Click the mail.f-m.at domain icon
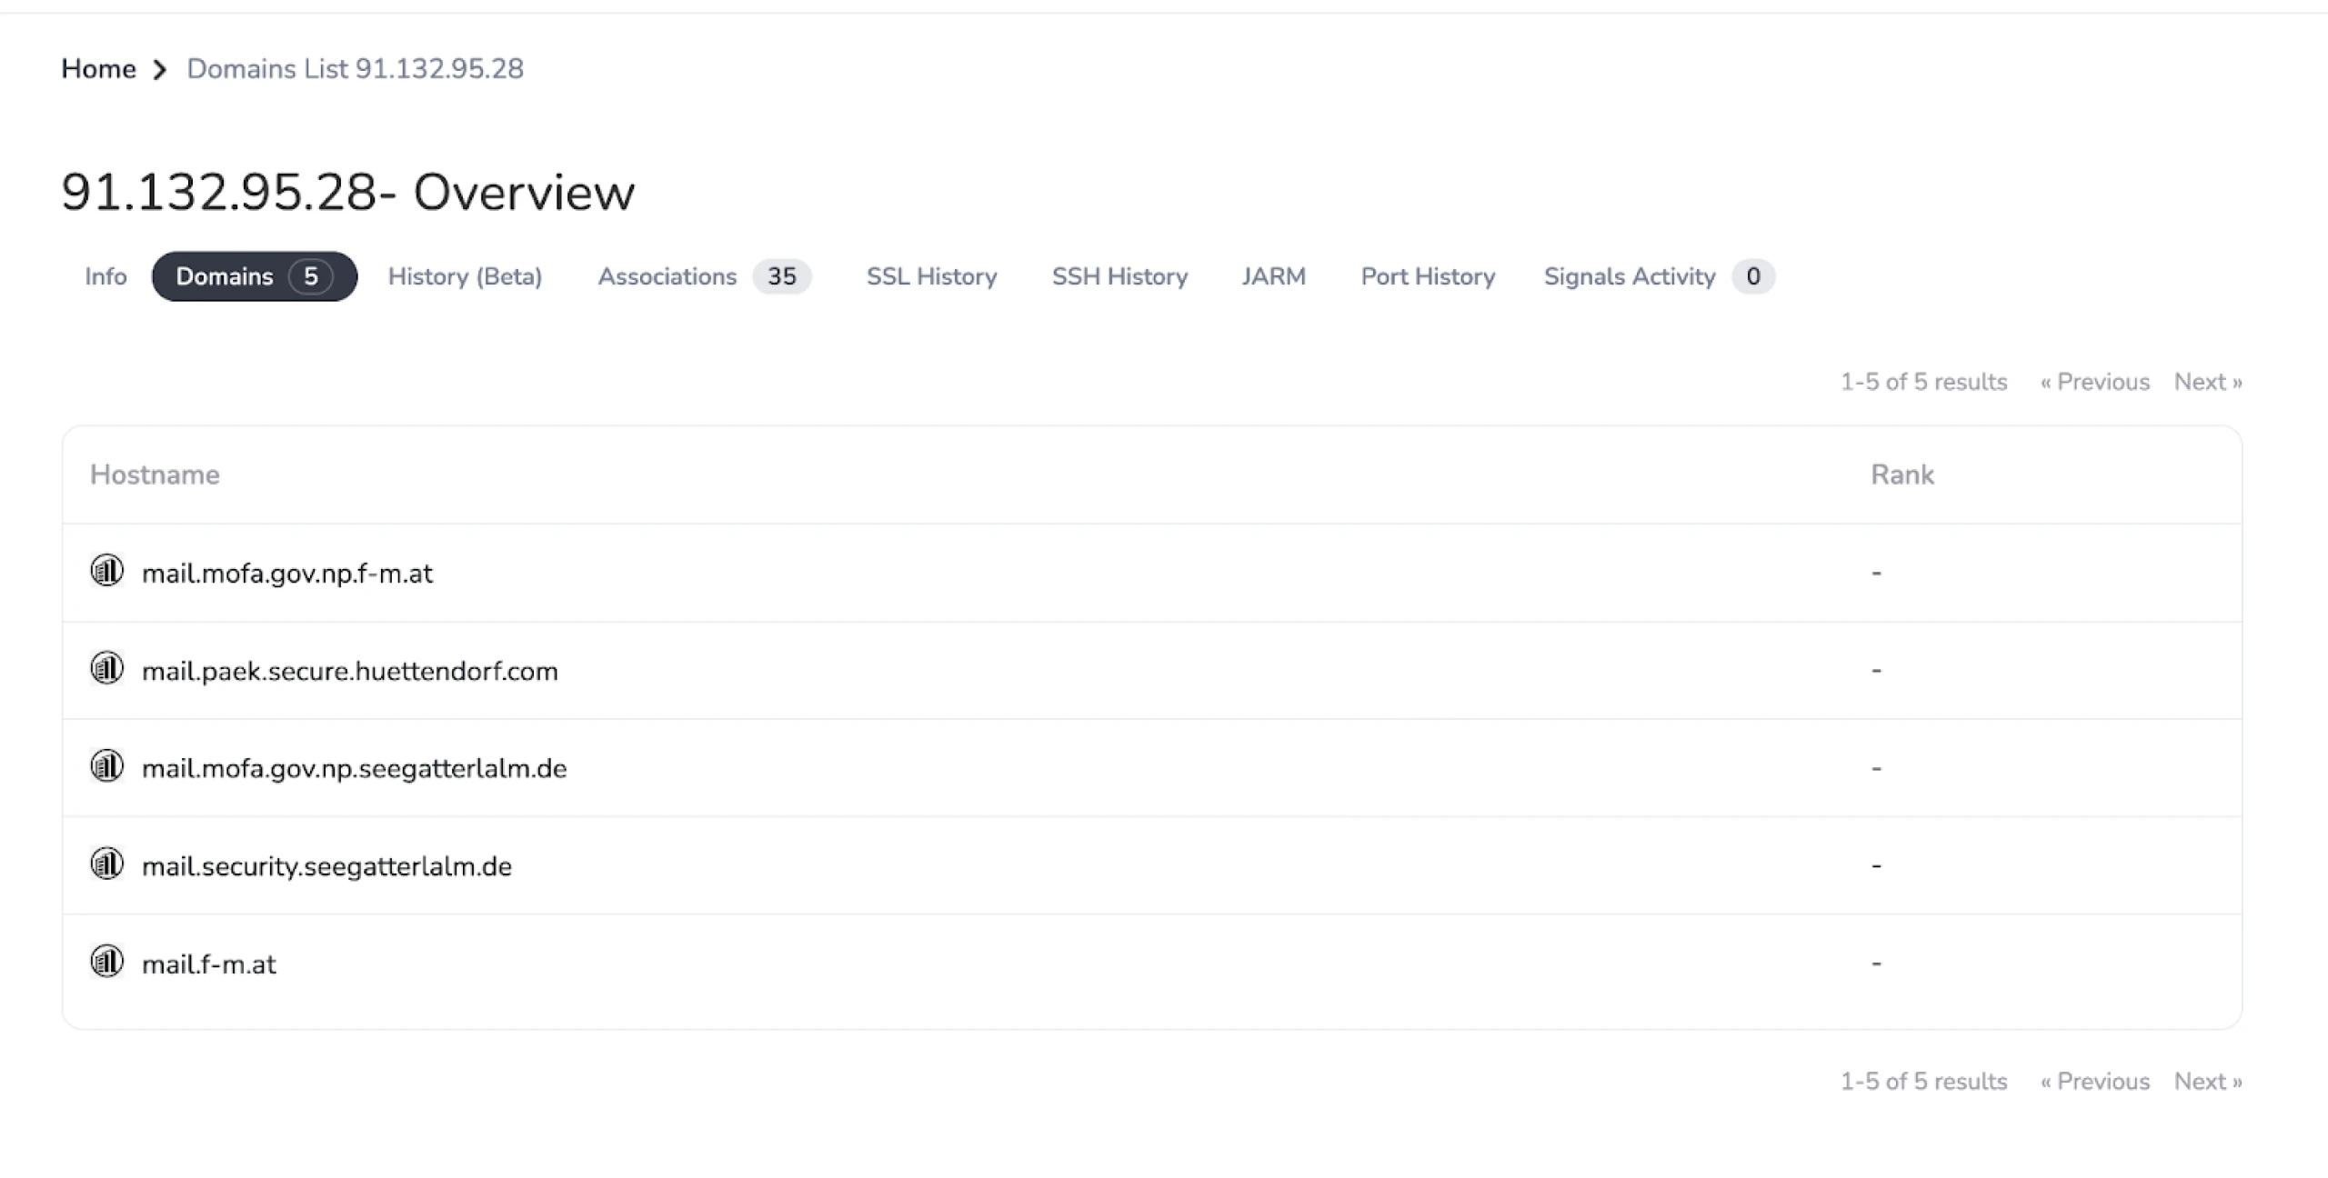Image resolution: width=2328 pixels, height=1178 pixels. 106,963
